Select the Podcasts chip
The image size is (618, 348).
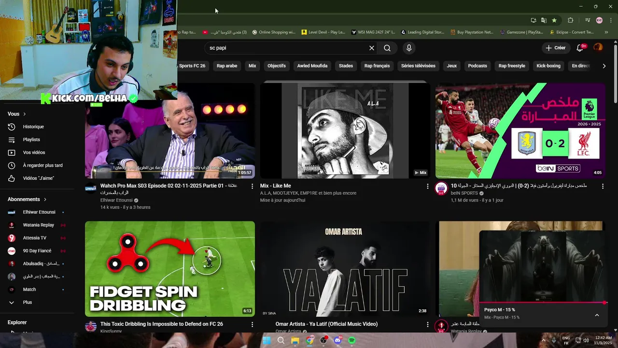pyautogui.click(x=478, y=66)
